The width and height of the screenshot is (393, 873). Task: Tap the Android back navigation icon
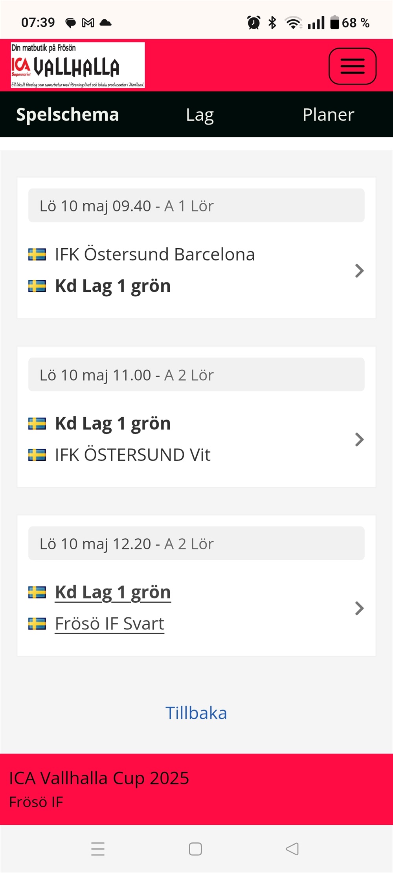point(292,849)
